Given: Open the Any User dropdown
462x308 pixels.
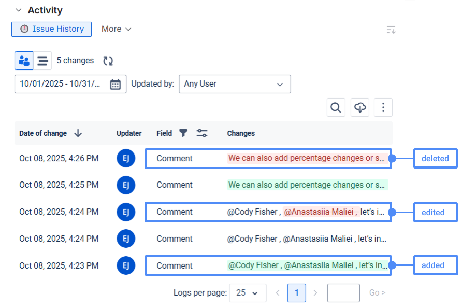Looking at the screenshot, I should 234,83.
